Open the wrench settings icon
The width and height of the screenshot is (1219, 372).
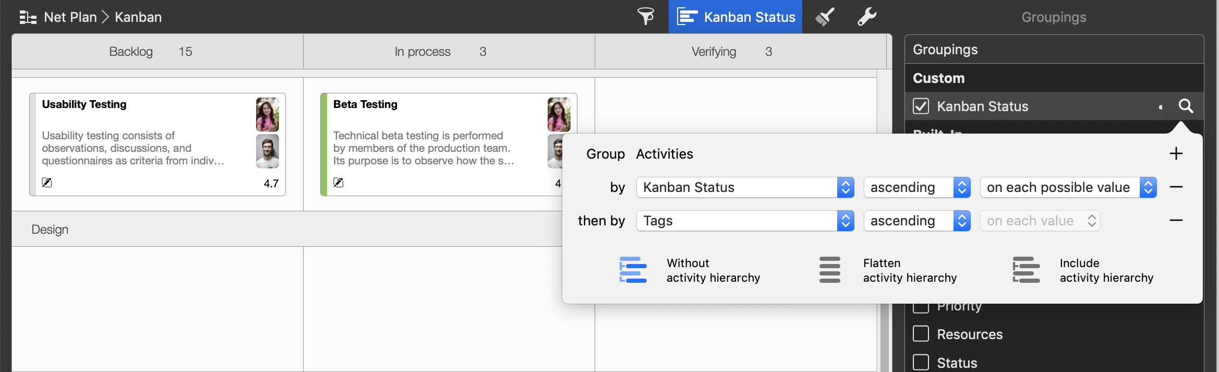pyautogui.click(x=867, y=17)
